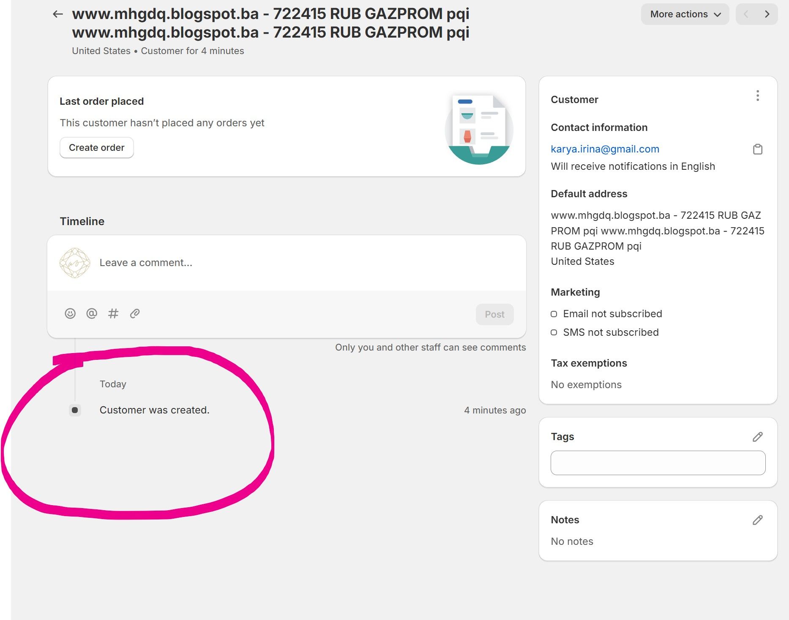Attach a file using the paperclip icon
The height and width of the screenshot is (620, 789).
[x=135, y=313]
